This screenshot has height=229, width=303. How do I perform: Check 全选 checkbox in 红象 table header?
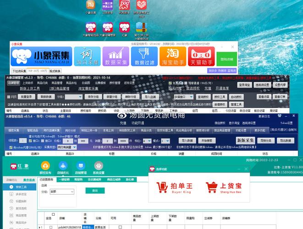tap(53, 214)
